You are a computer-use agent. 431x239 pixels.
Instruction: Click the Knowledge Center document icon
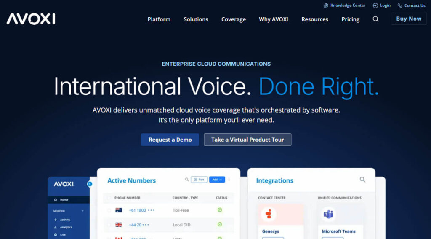click(326, 5)
